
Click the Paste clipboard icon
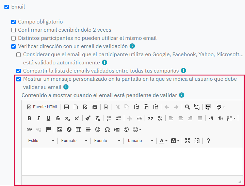(x=136, y=107)
